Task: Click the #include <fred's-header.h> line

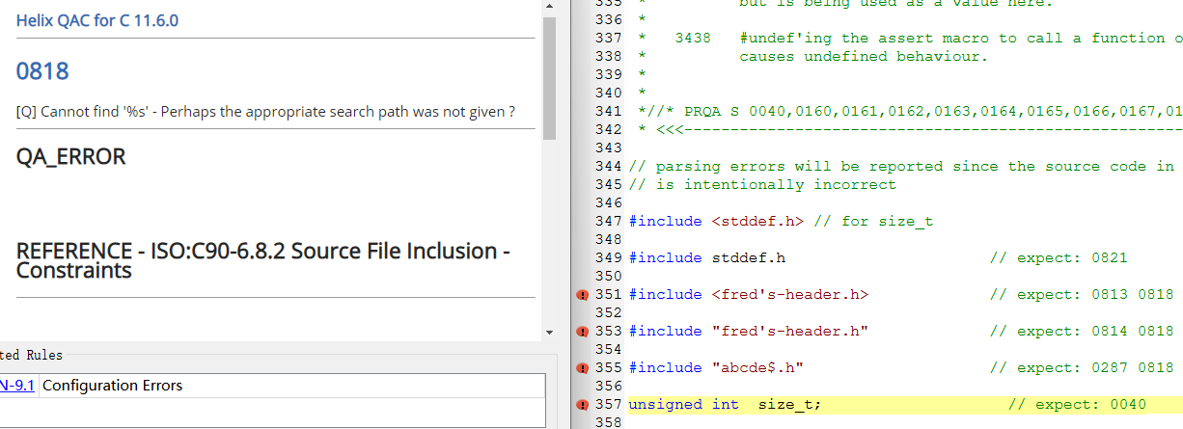Action: tap(748, 295)
